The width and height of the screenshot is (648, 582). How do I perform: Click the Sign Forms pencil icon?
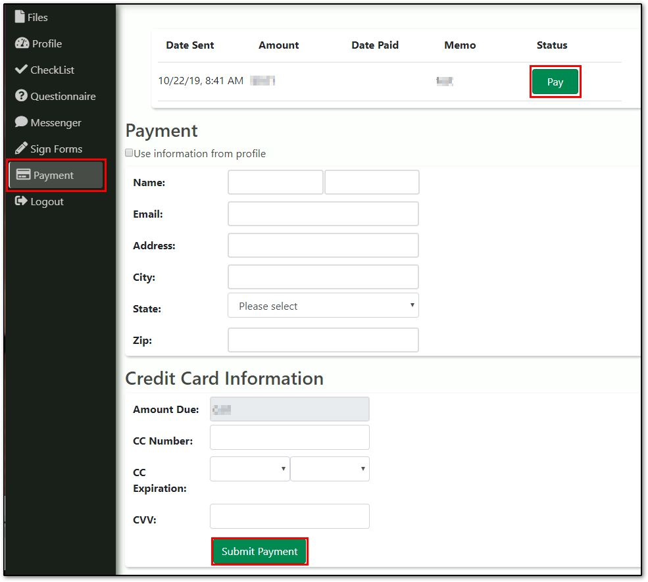coord(21,149)
